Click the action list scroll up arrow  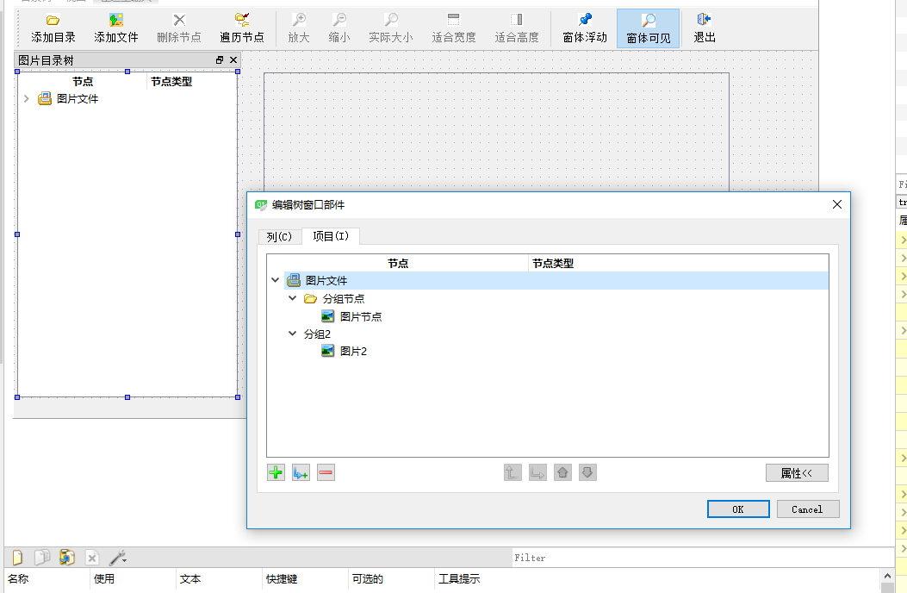coord(887,576)
